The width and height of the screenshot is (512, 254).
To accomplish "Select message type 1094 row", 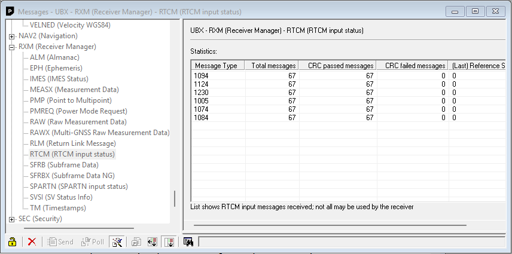I will 348,76.
